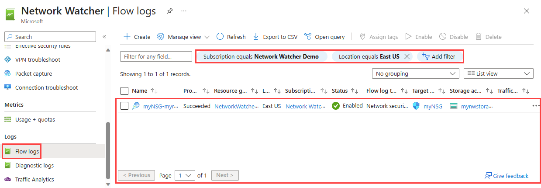Remove the Location equals East US filter
This screenshot has width=541, height=188.
[407, 56]
